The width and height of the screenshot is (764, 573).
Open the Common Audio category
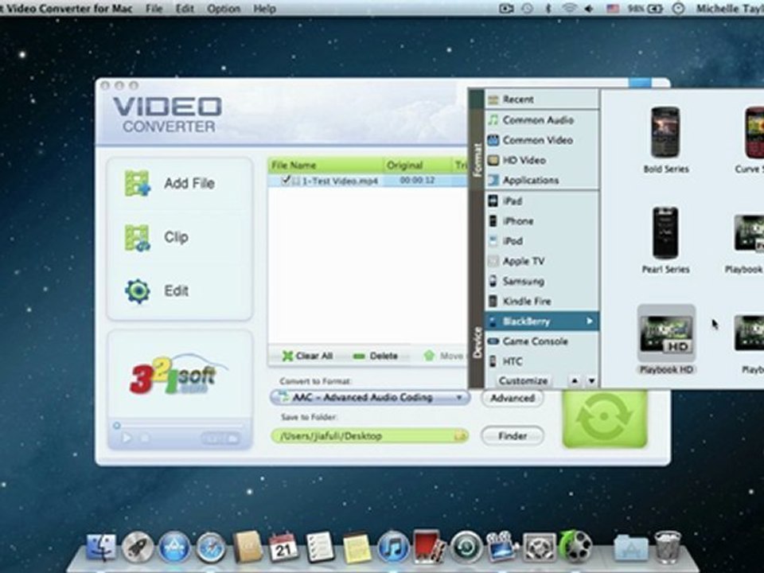pyautogui.click(x=542, y=120)
